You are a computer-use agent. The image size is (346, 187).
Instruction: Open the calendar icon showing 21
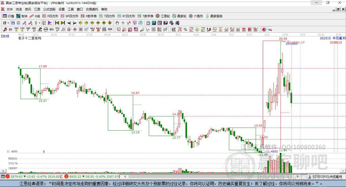tap(148, 23)
